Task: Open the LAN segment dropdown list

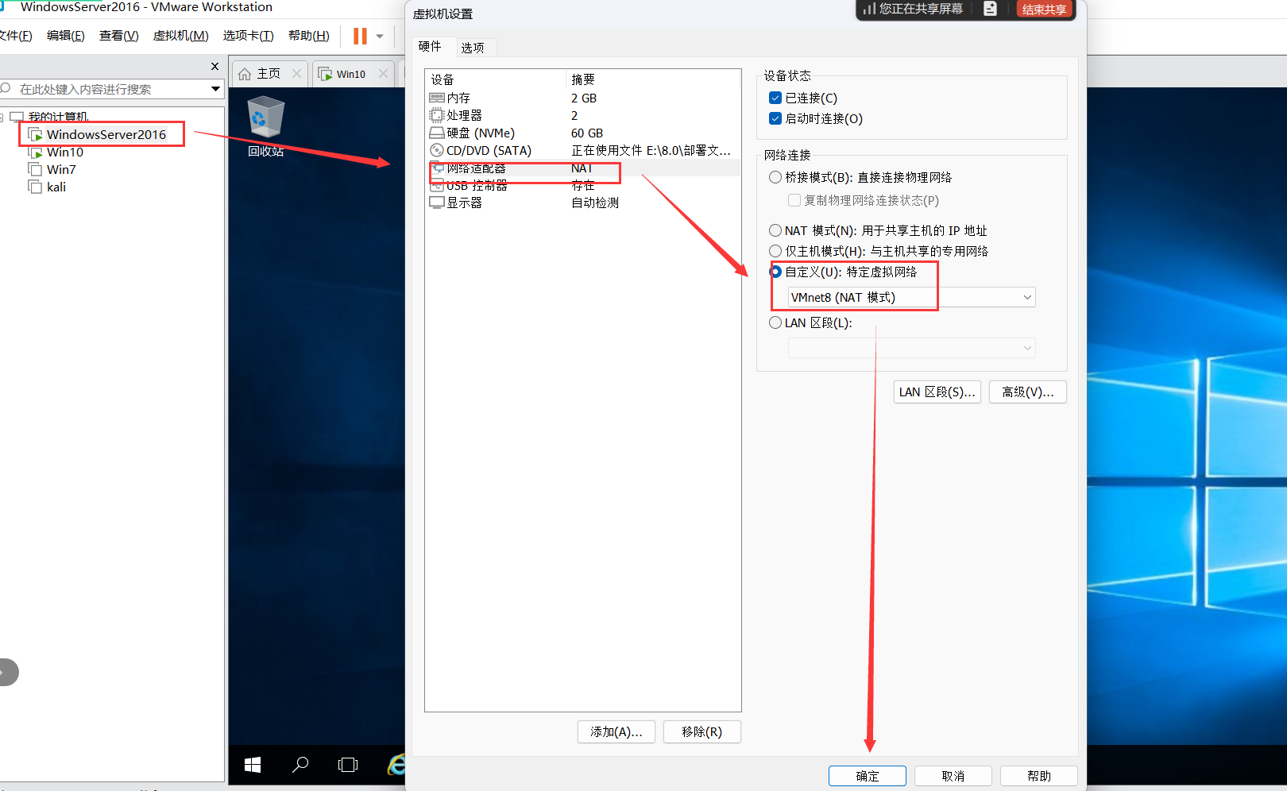Action: point(911,348)
